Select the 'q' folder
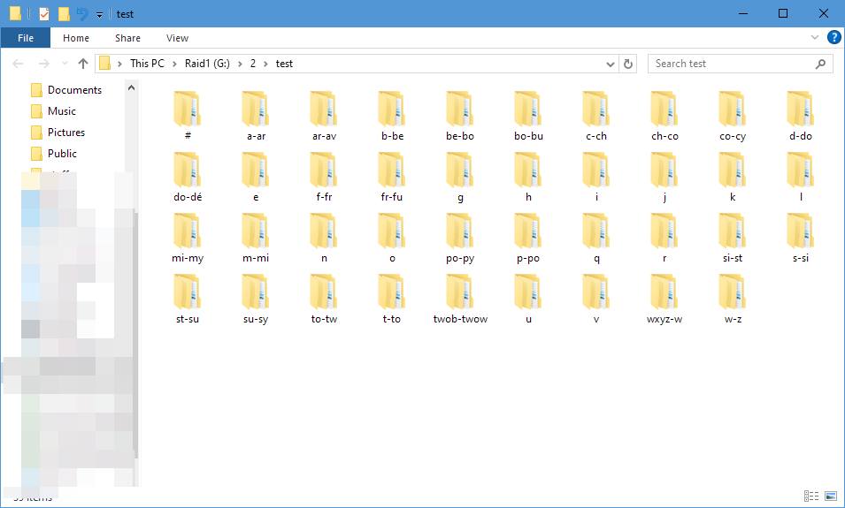The height and width of the screenshot is (508, 845). coord(596,238)
